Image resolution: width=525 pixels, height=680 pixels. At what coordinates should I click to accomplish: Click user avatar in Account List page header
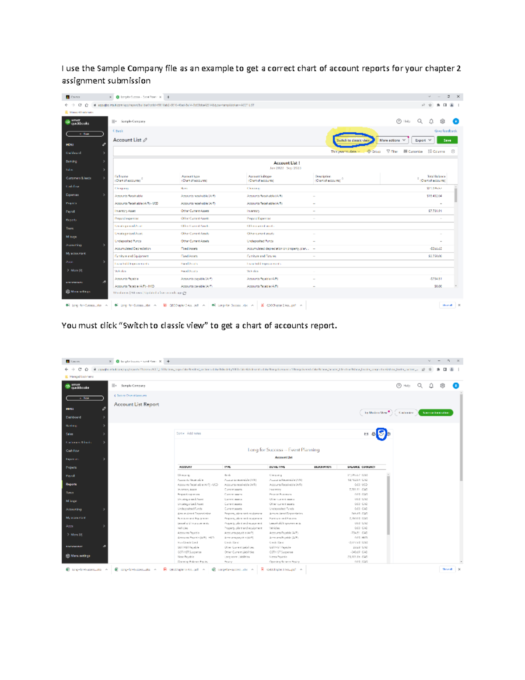pyautogui.click(x=456, y=121)
